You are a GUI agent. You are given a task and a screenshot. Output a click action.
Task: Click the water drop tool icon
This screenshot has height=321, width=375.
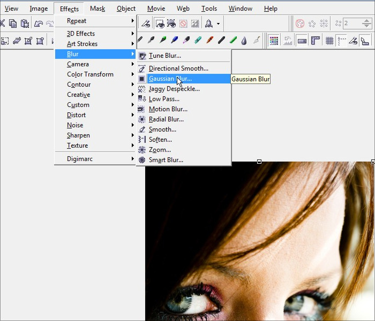click(244, 41)
